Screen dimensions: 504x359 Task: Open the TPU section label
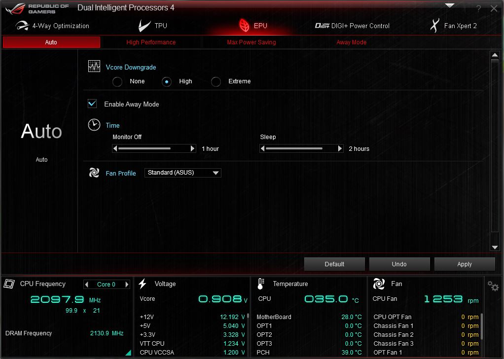(161, 26)
